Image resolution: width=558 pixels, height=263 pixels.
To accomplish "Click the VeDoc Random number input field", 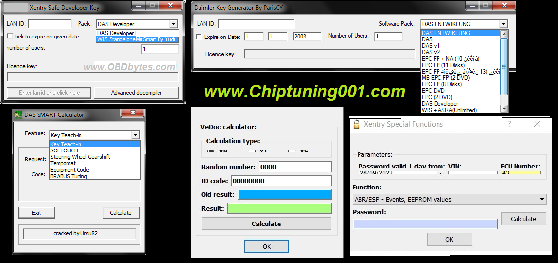I will (295, 167).
